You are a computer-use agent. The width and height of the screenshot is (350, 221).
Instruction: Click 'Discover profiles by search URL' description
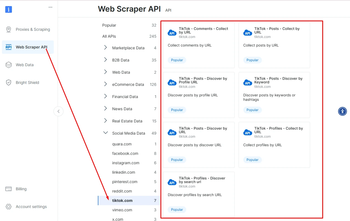(x=195, y=195)
